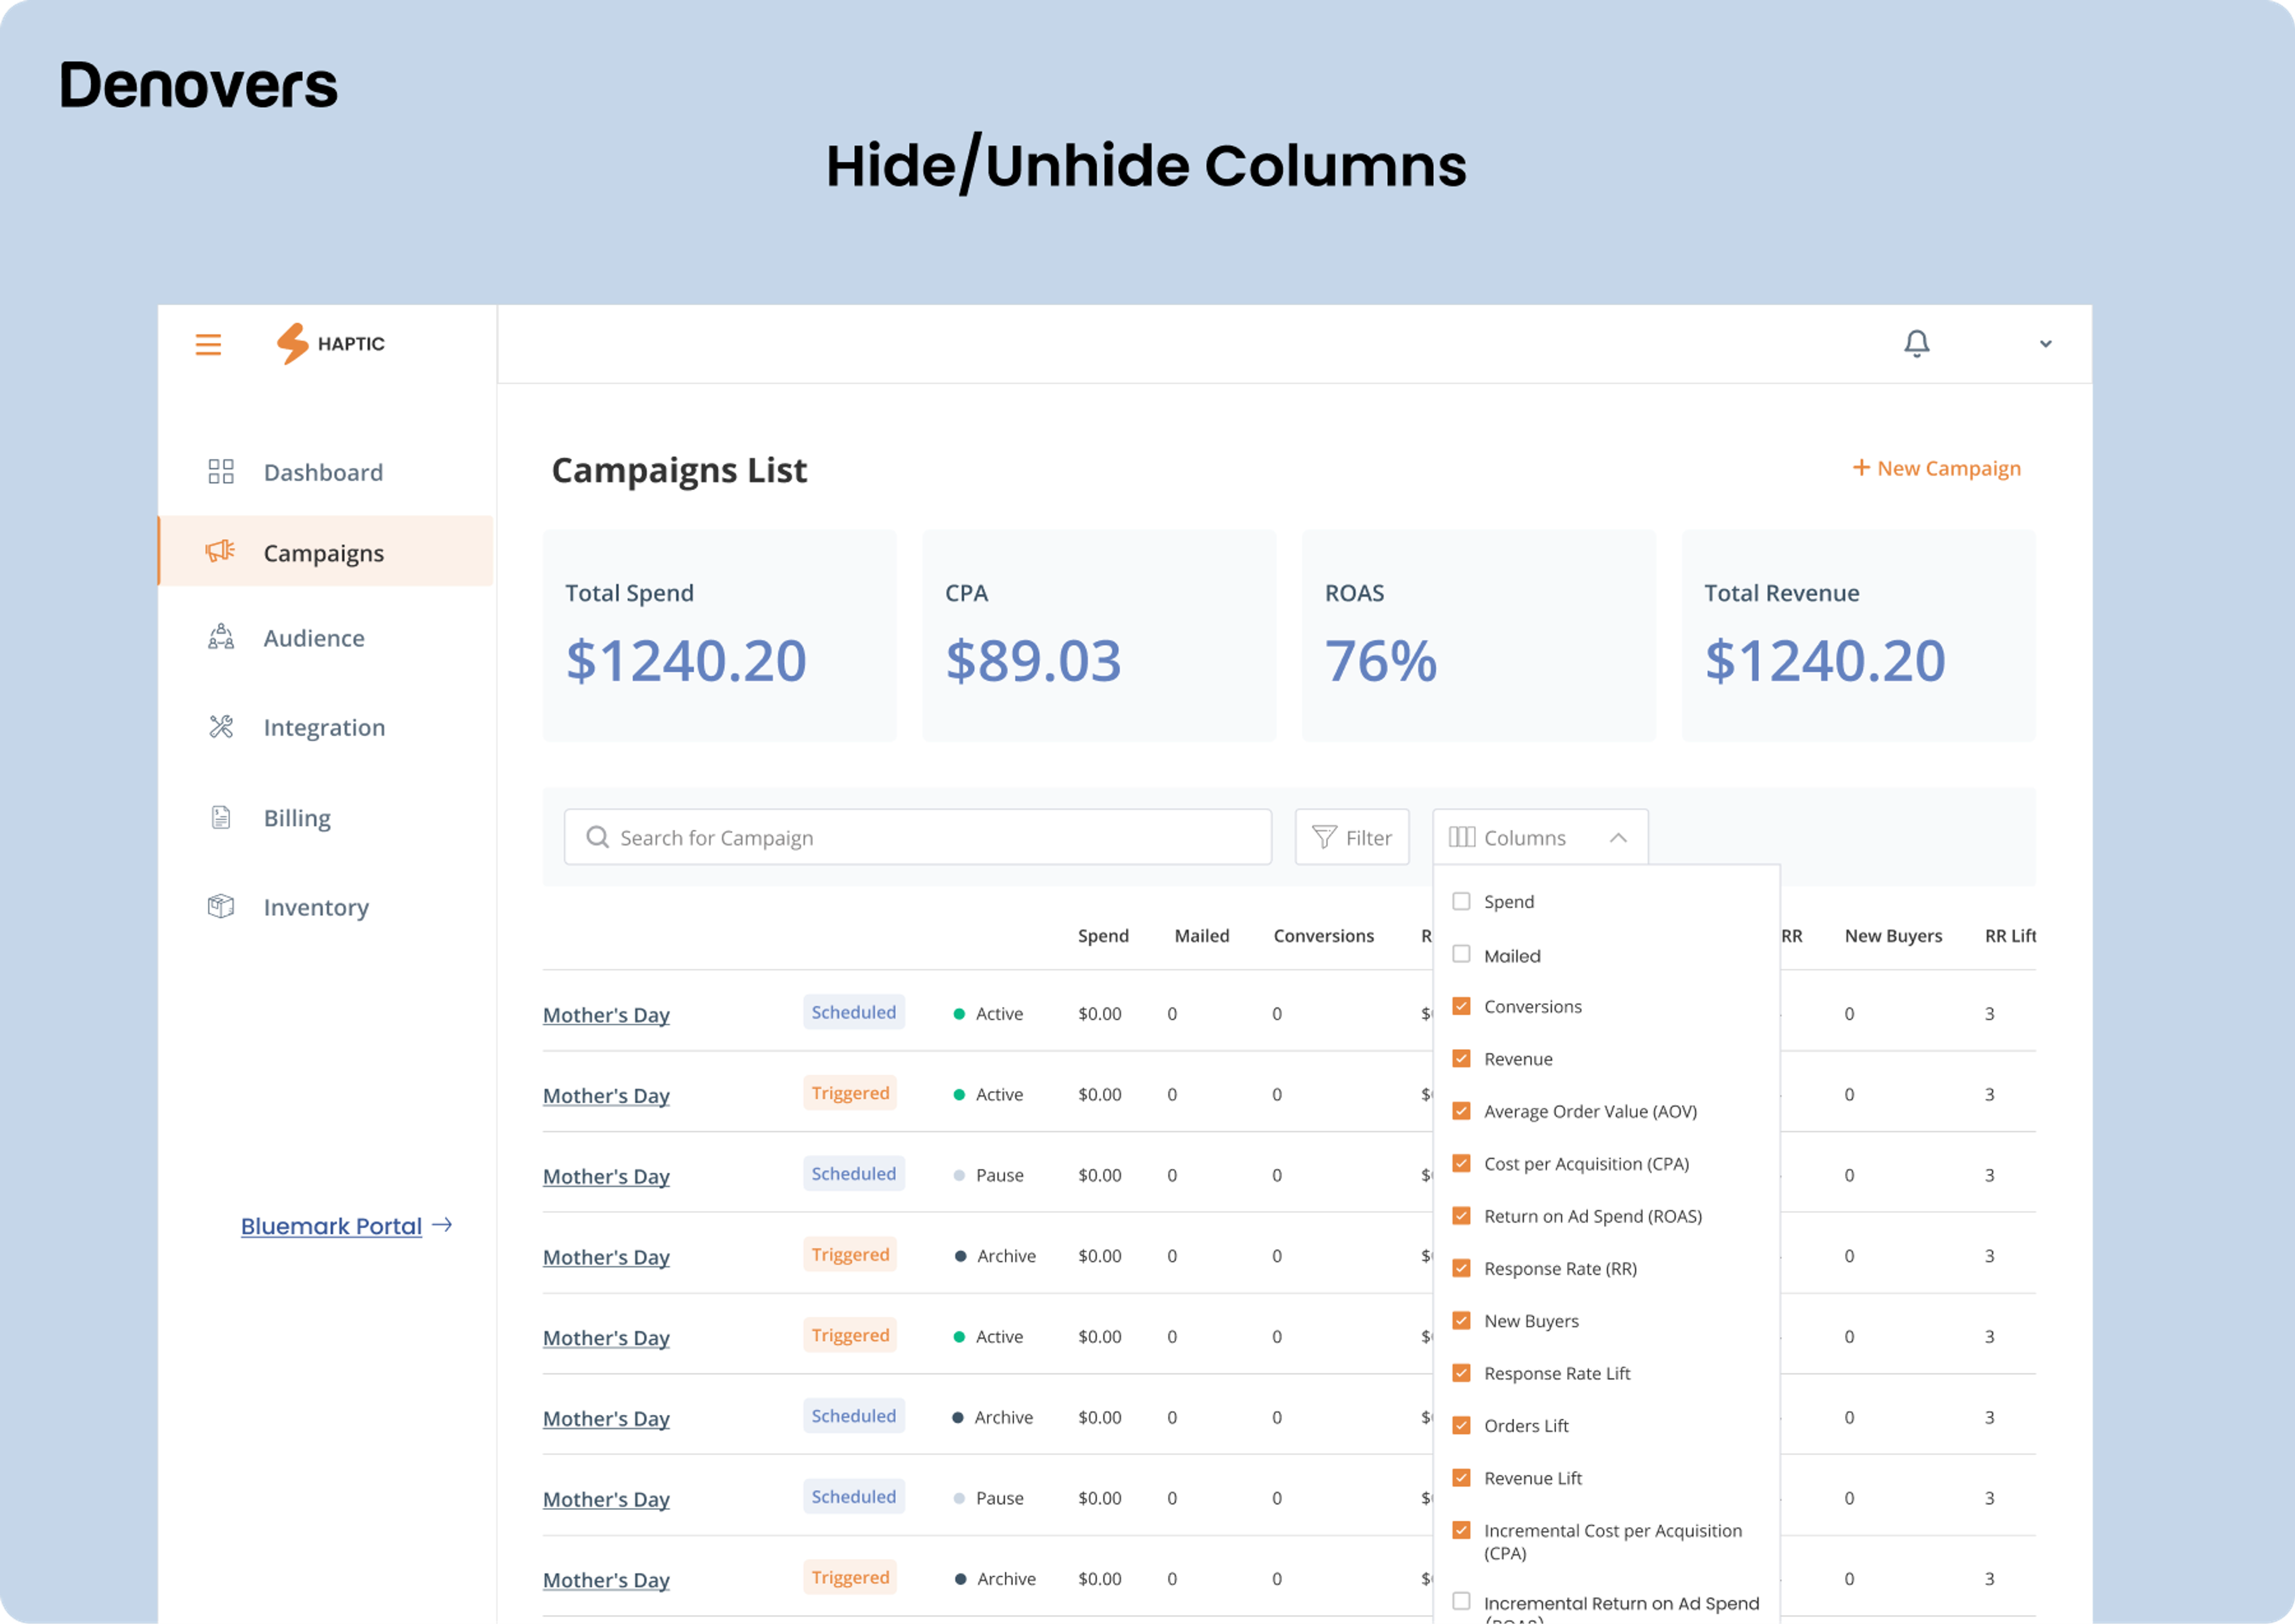Viewport: 2295px width, 1624px height.
Task: Create a New Campaign
Action: click(x=1936, y=468)
